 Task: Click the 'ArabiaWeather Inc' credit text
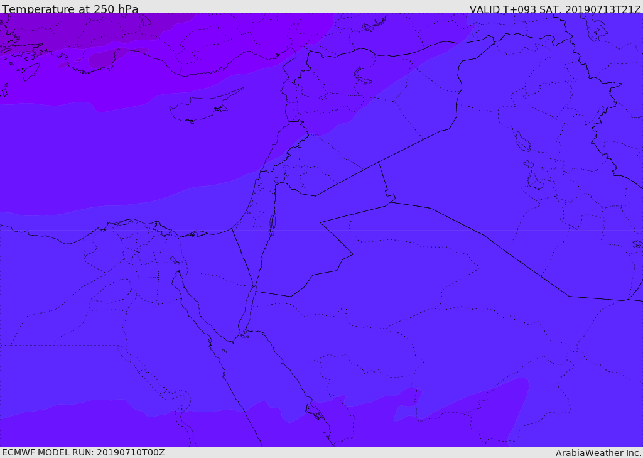tap(598, 453)
